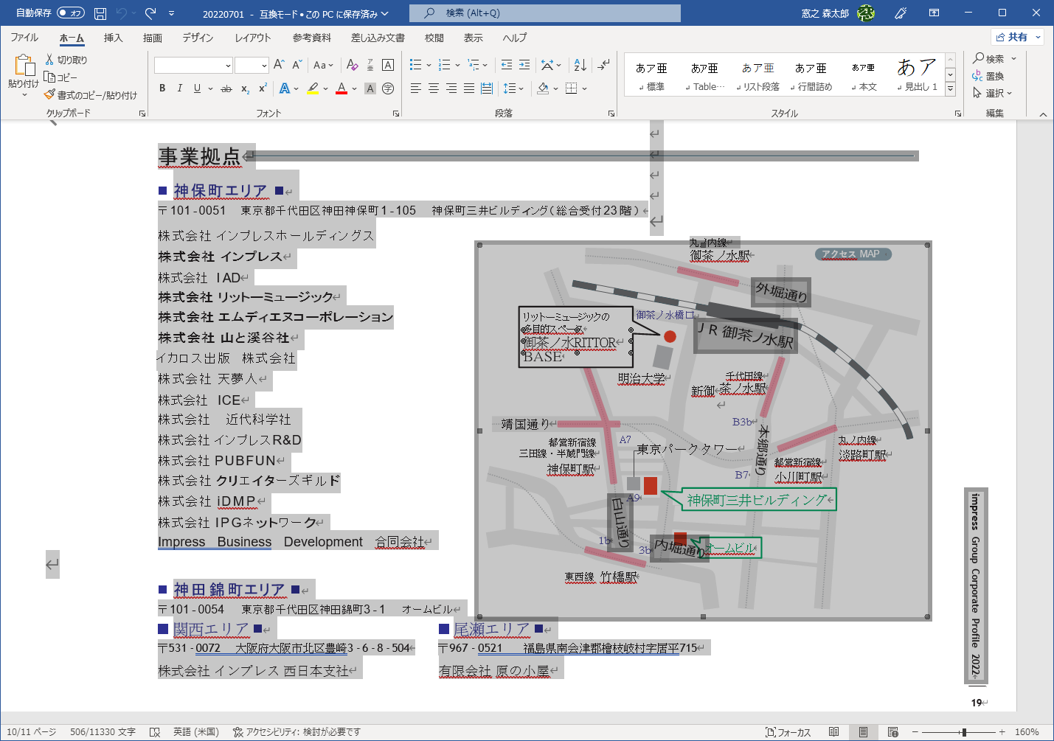Toggle italic formatting

pos(179,87)
